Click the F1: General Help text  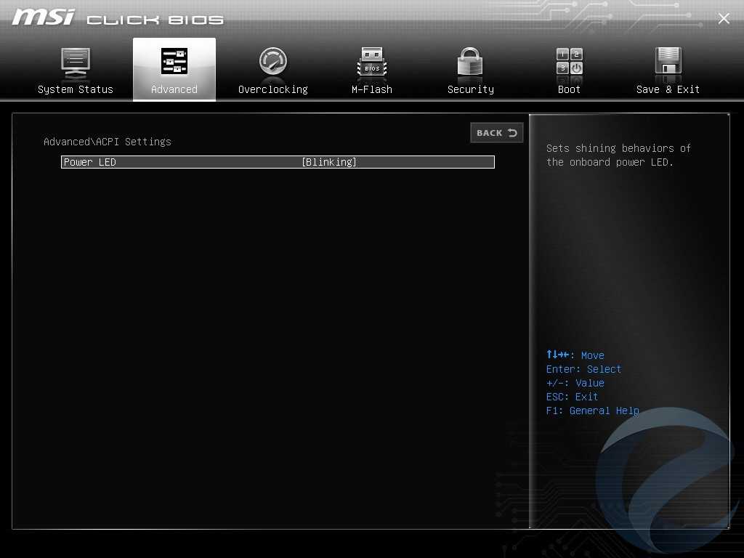coord(592,411)
